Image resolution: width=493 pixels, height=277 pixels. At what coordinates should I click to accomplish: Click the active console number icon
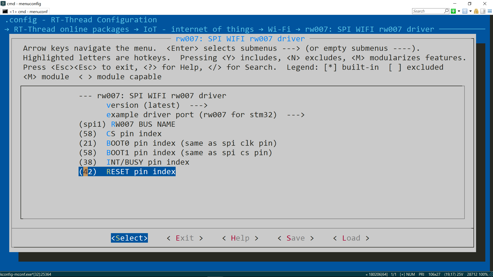465,11
